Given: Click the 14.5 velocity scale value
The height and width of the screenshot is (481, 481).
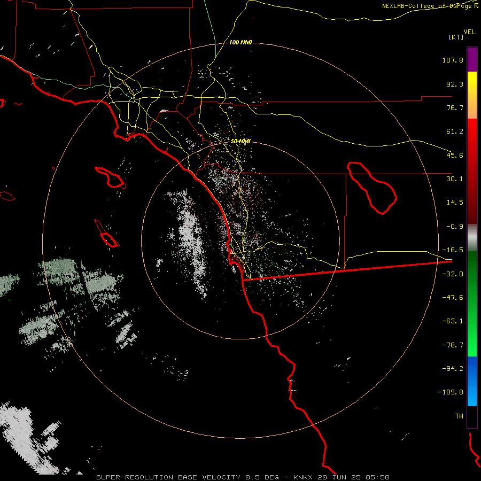Looking at the screenshot, I should (x=455, y=203).
